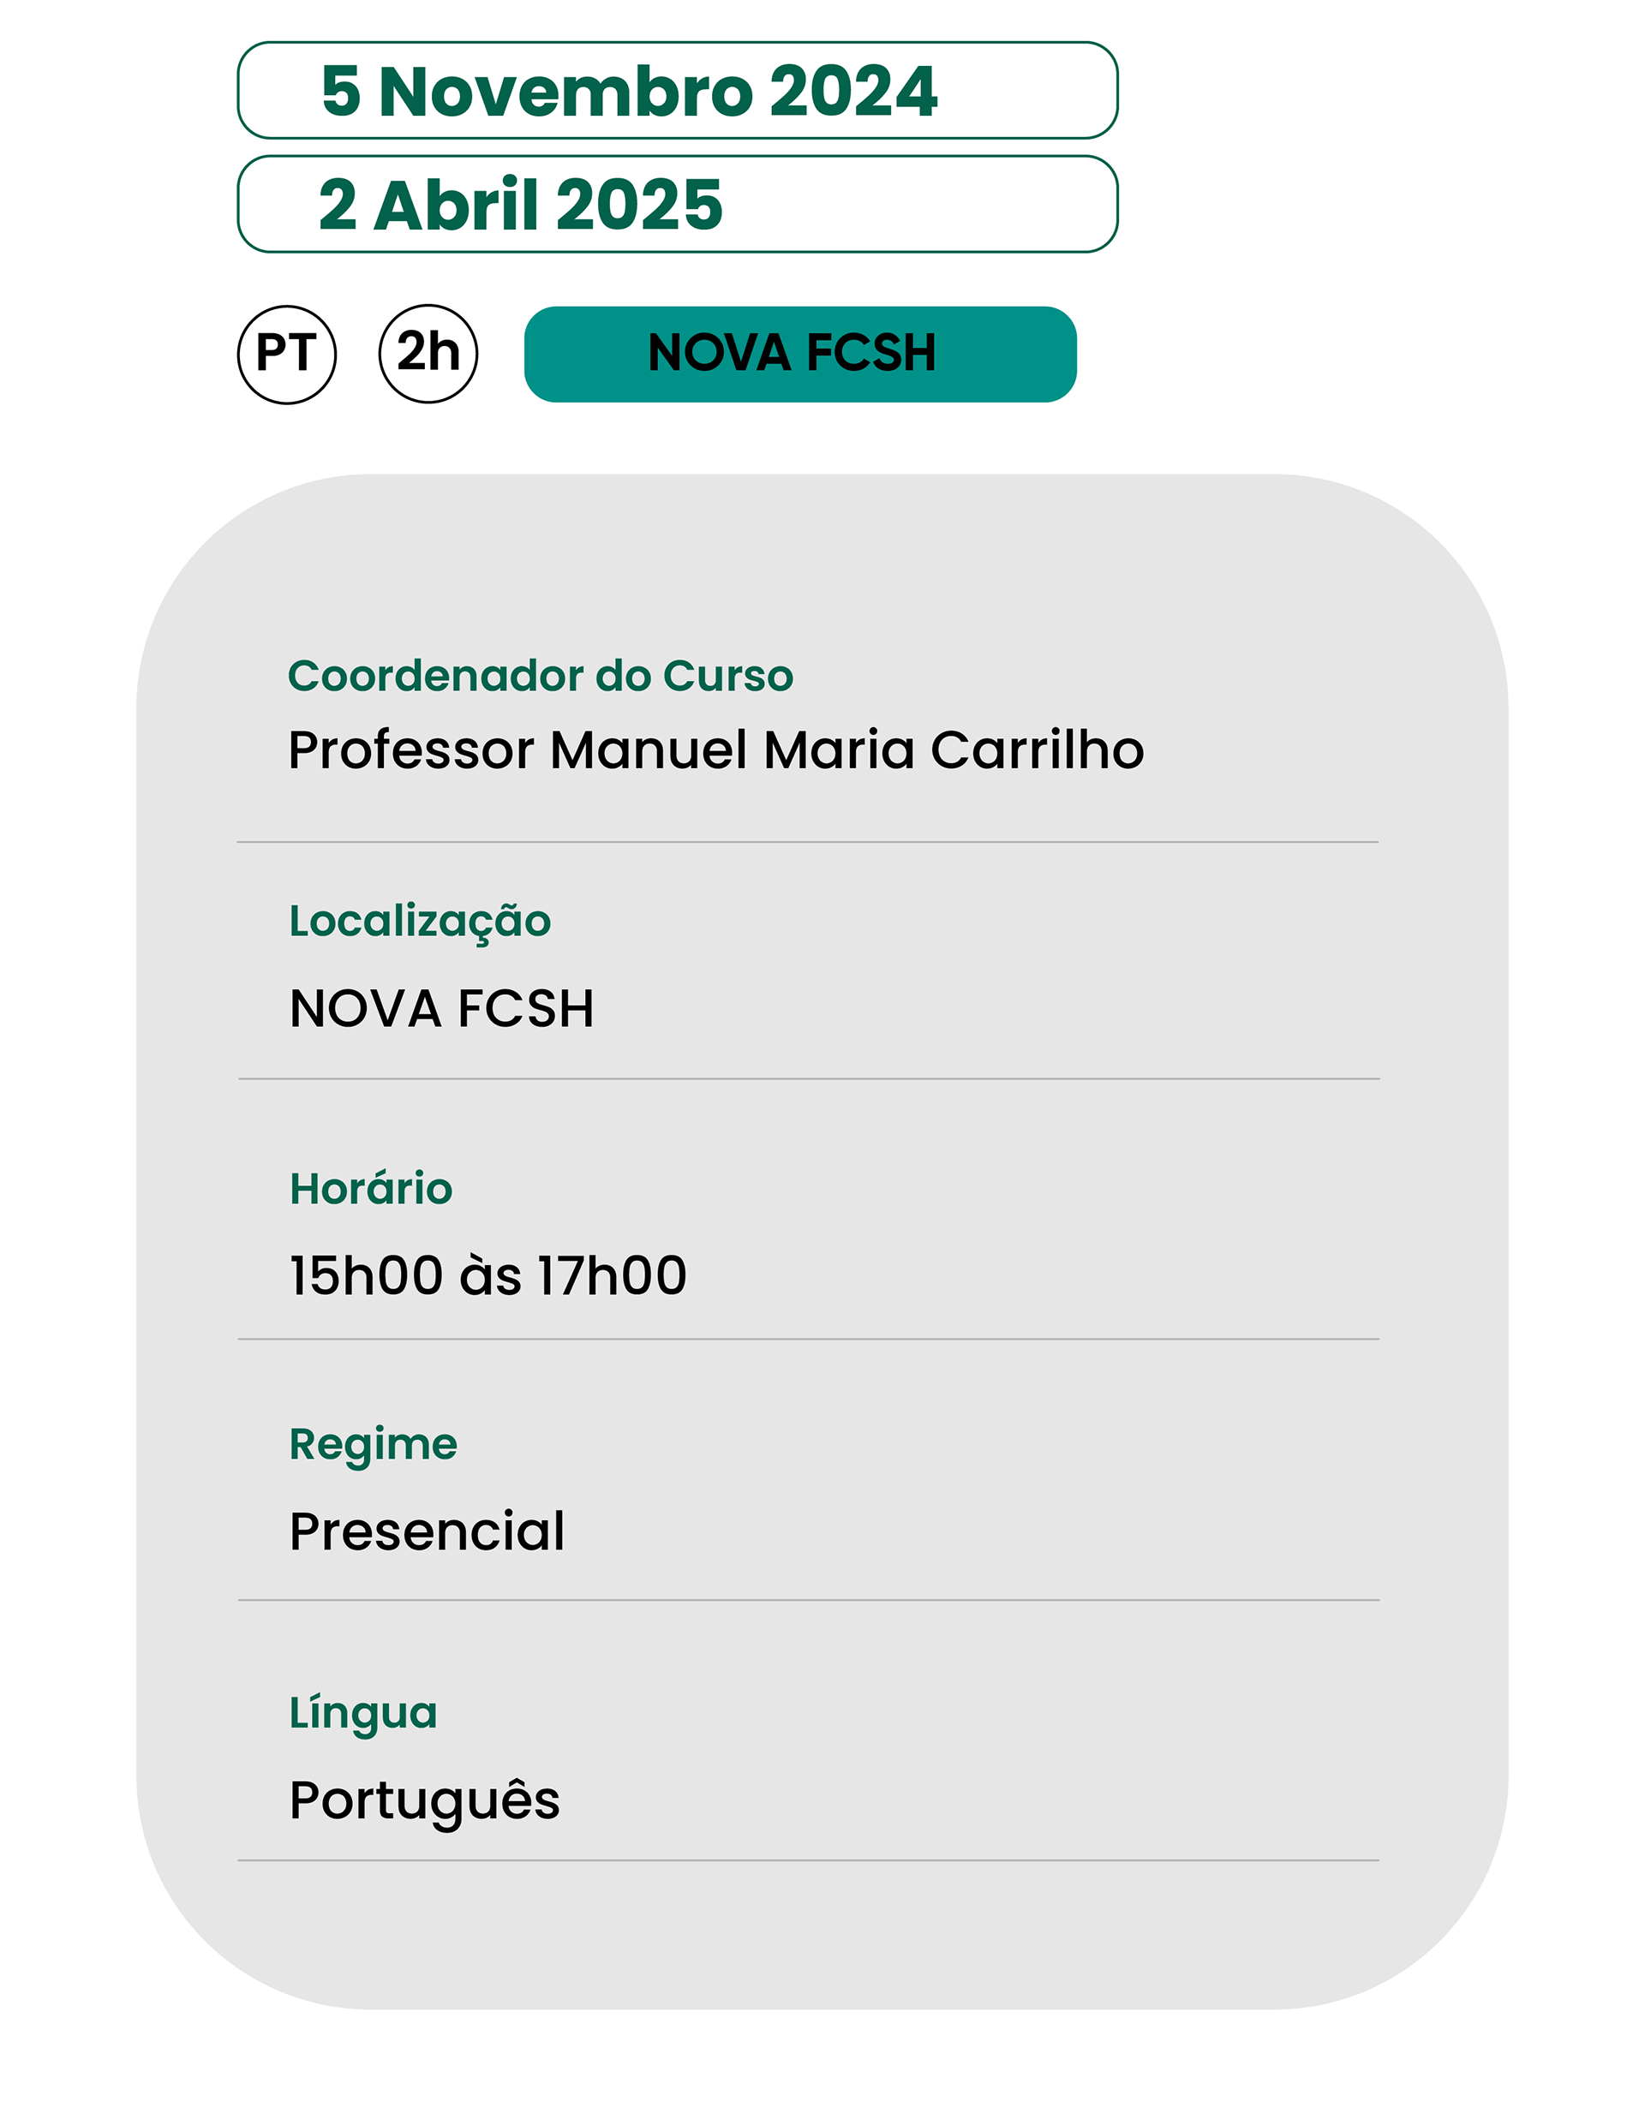Select the 2 Abril 2025 date box
The width and height of the screenshot is (1645, 2119).
tap(678, 204)
